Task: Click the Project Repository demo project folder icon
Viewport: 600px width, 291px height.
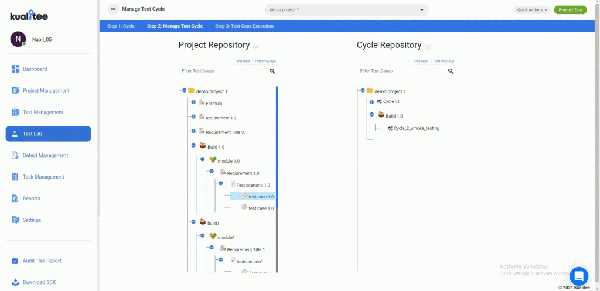Action: 192,91
